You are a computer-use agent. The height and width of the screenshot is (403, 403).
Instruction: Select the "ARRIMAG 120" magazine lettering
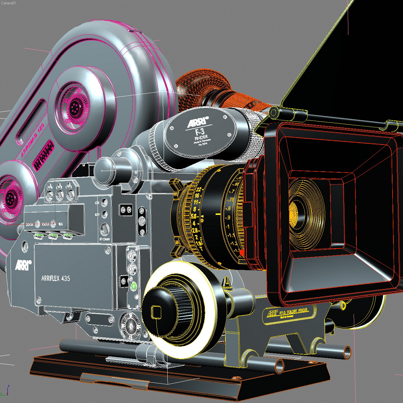32,141
